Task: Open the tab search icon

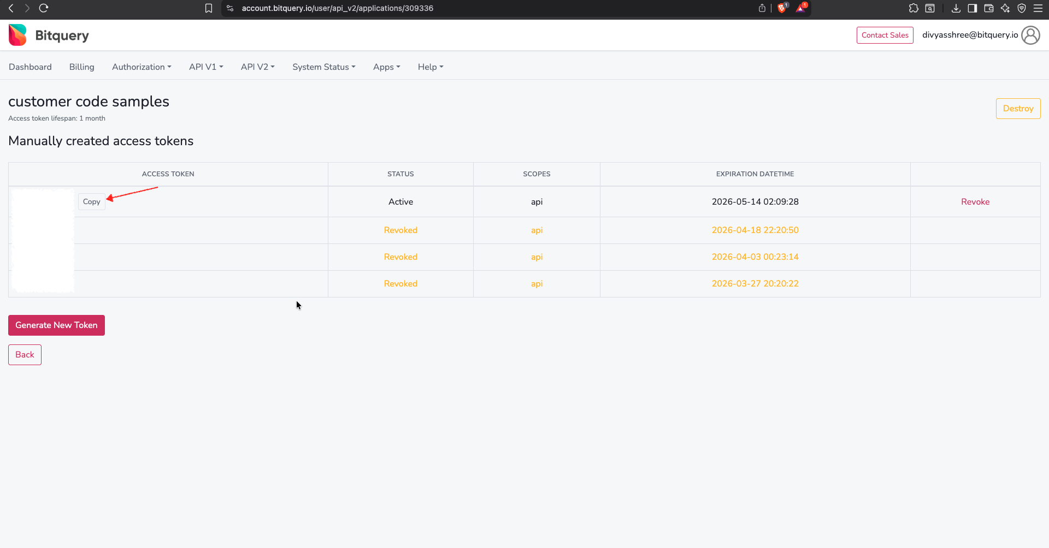Action: tap(930, 8)
